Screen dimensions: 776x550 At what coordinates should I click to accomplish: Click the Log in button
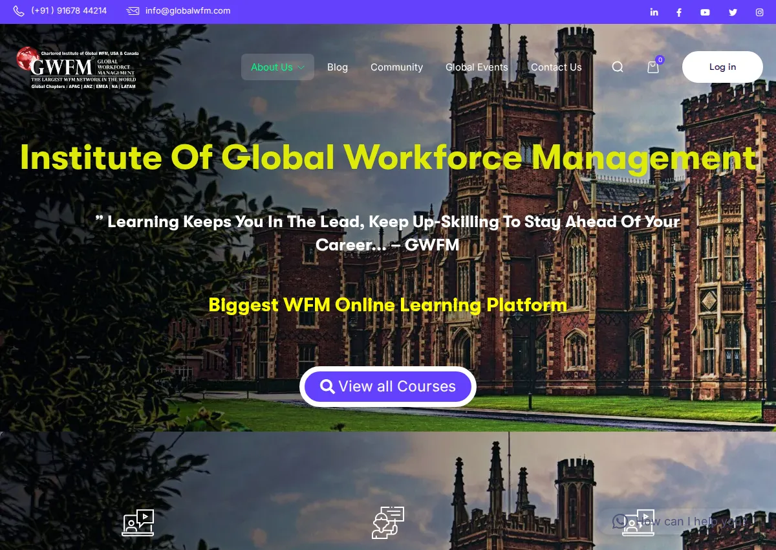(722, 67)
